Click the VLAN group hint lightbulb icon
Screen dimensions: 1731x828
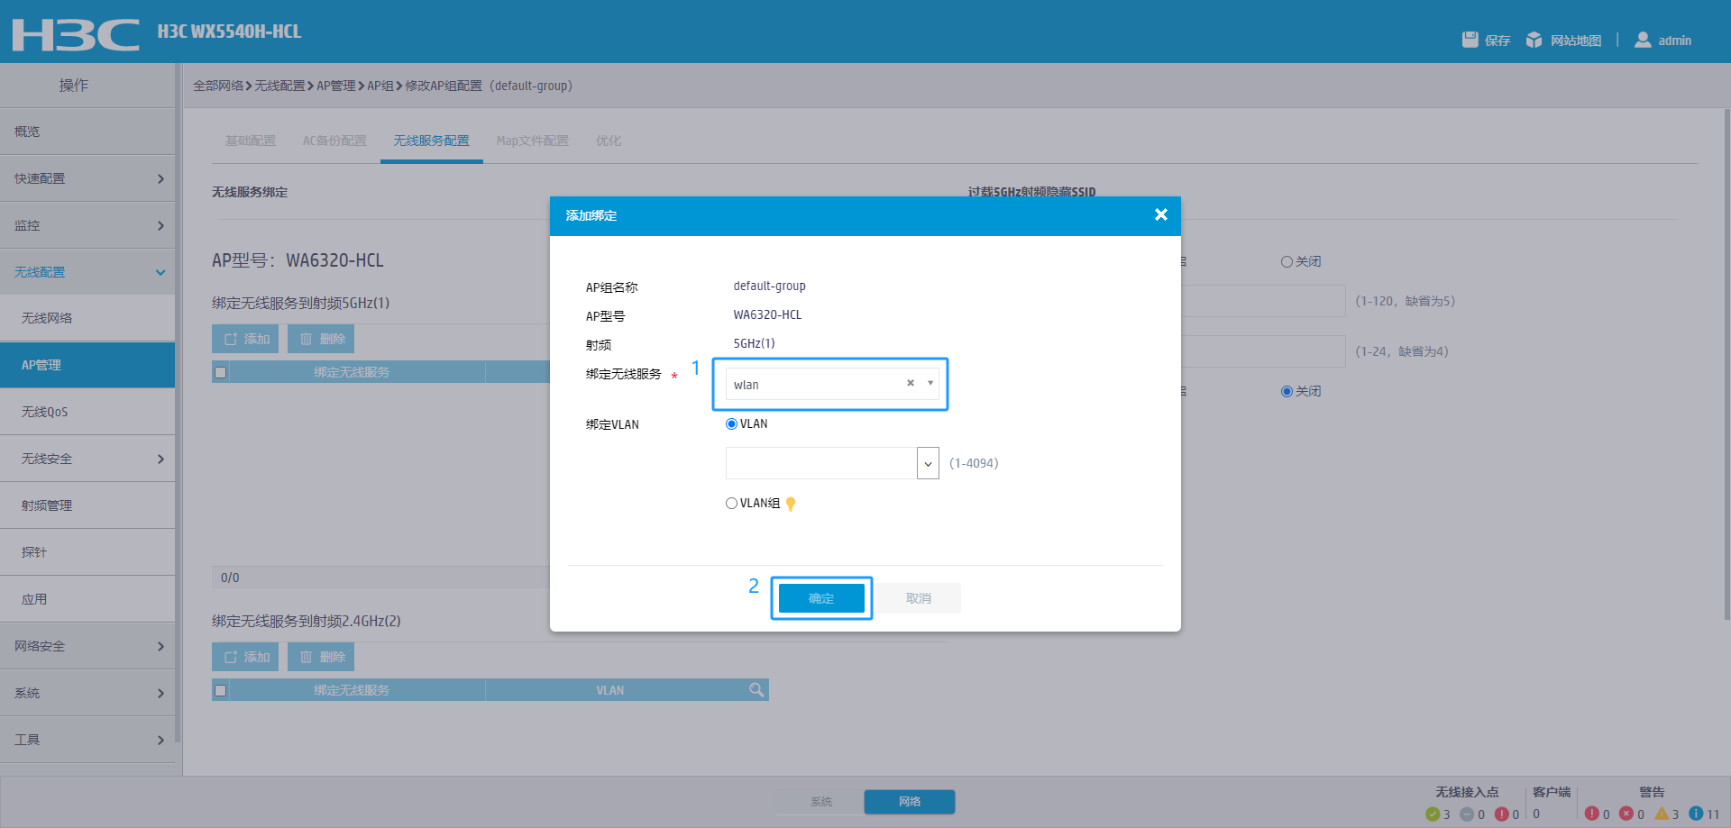[791, 504]
